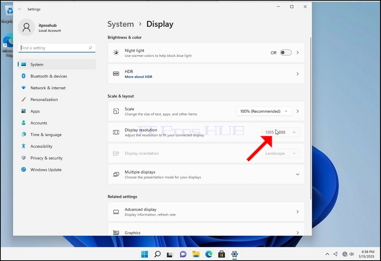Click the volume speaker tray icon

point(352,254)
